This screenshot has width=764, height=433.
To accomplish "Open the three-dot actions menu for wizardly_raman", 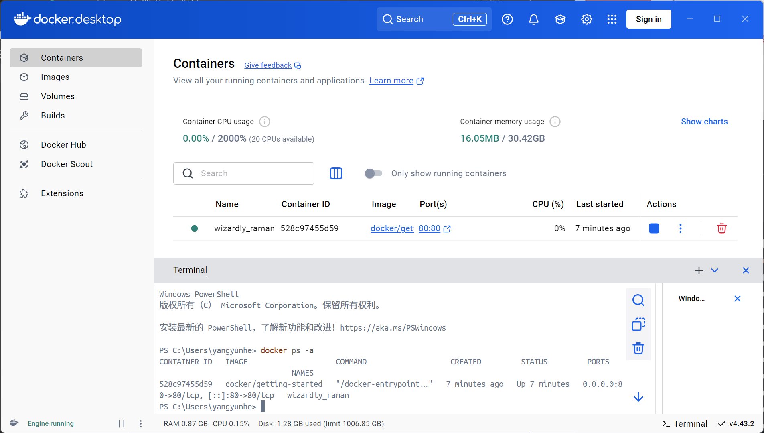I will point(681,228).
